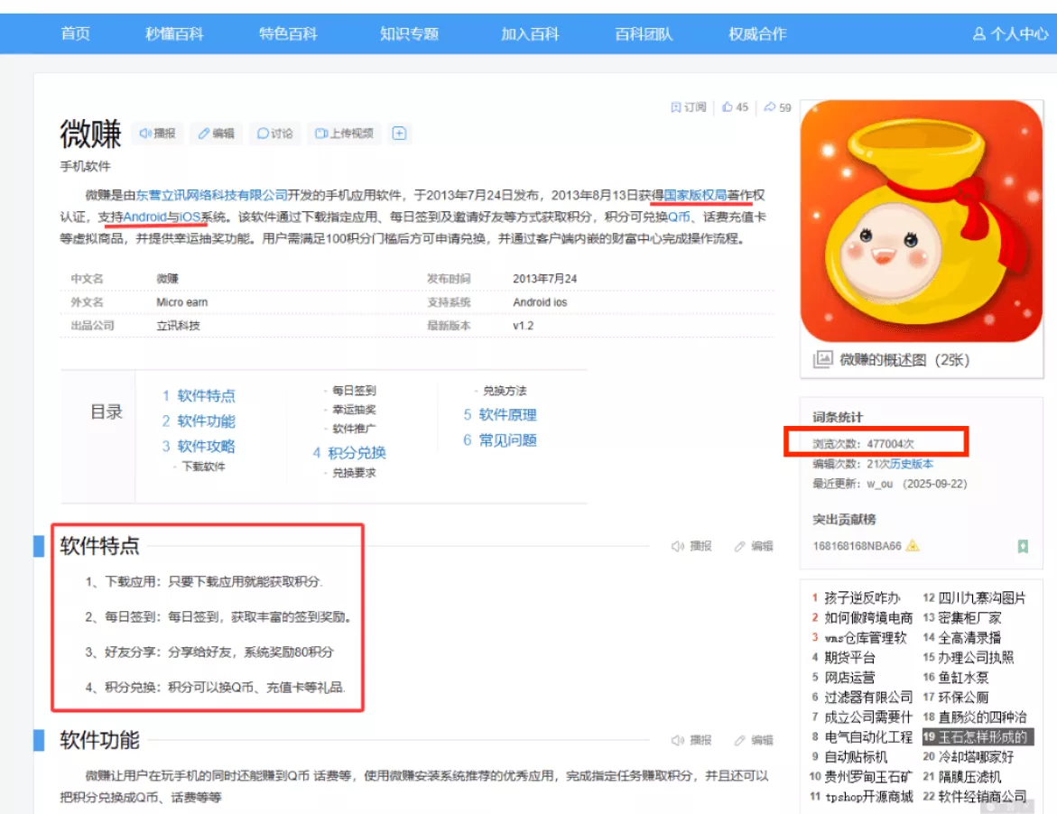Open 微赚的概述图 gallery icon

point(822,360)
